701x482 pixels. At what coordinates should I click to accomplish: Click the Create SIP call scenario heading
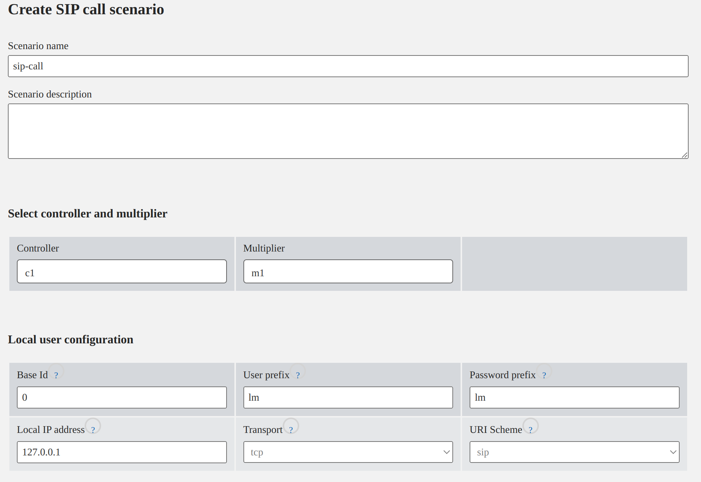click(x=86, y=9)
